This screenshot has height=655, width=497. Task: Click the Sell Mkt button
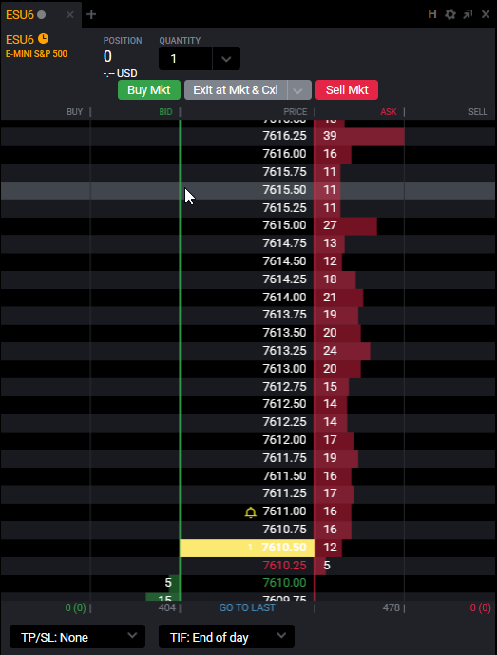point(347,89)
